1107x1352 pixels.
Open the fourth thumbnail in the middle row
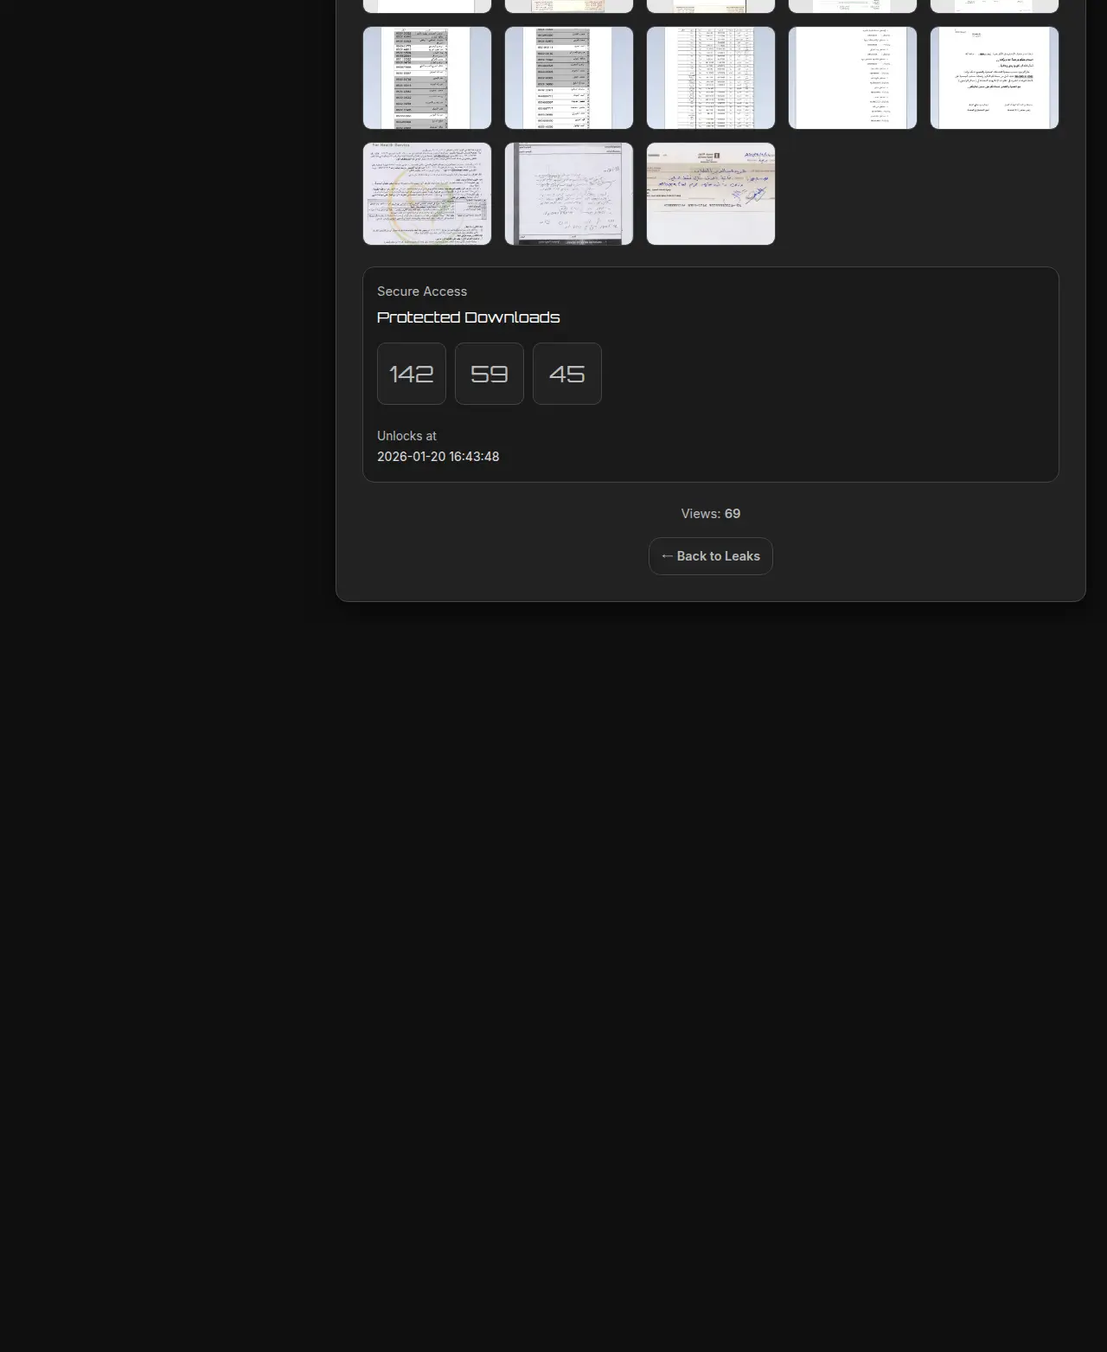click(853, 78)
